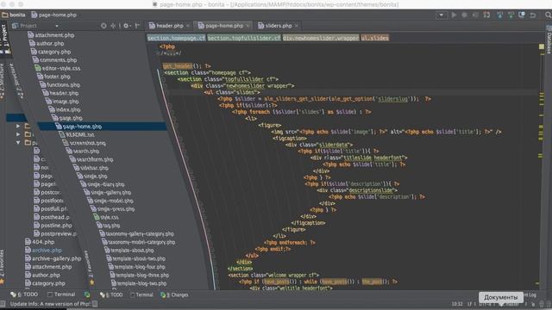Open the 9: Changes tool window

pos(174,294)
